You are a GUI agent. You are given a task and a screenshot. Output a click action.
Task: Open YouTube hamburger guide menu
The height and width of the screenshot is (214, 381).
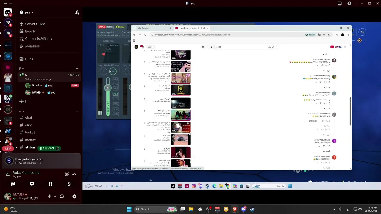pos(345,47)
